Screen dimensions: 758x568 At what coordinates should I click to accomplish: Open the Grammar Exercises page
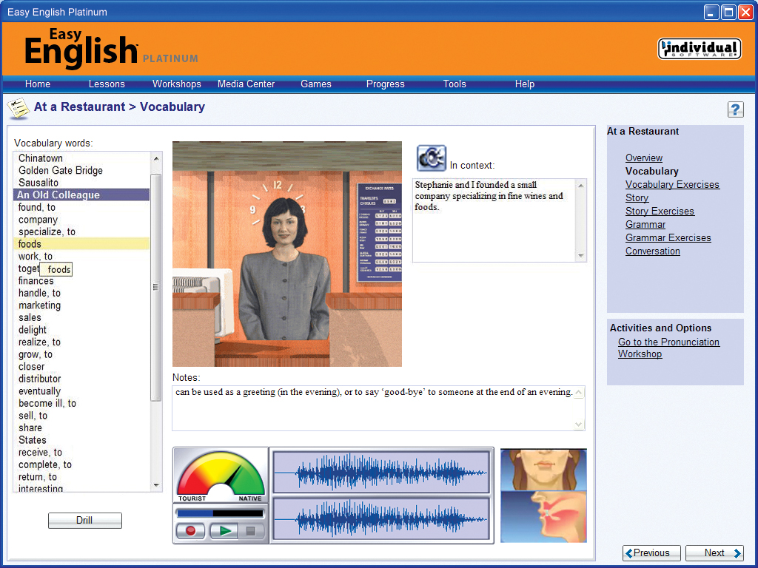[668, 237]
